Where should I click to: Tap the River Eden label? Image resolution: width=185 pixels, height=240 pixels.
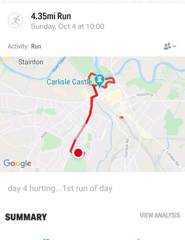click(x=59, y=64)
